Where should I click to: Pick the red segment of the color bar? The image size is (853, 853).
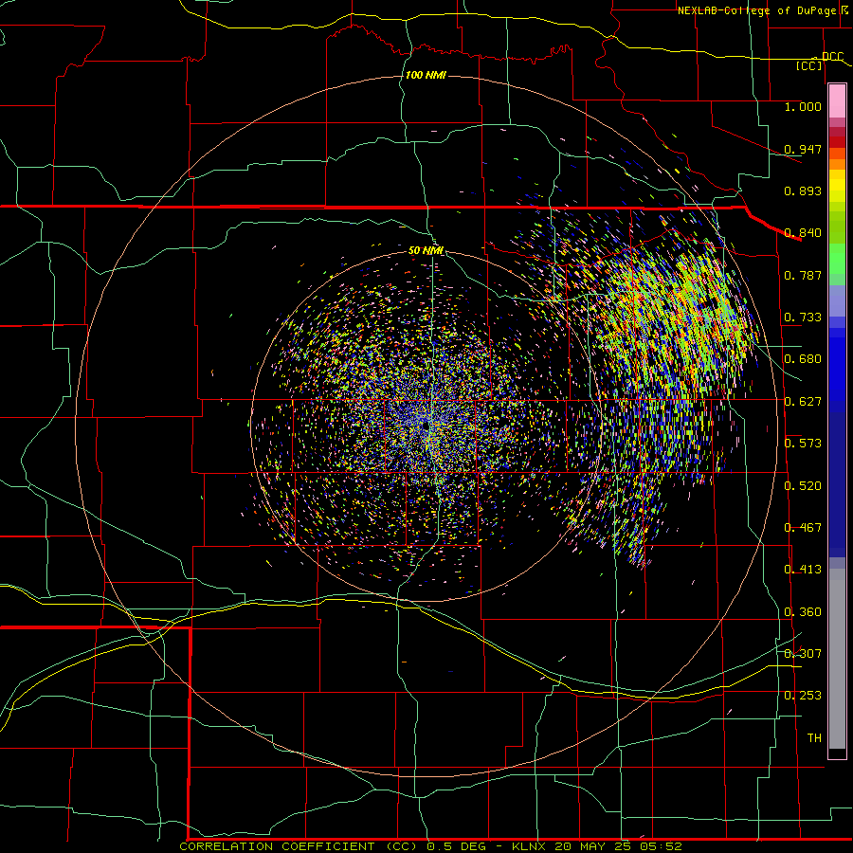pyautogui.click(x=837, y=142)
